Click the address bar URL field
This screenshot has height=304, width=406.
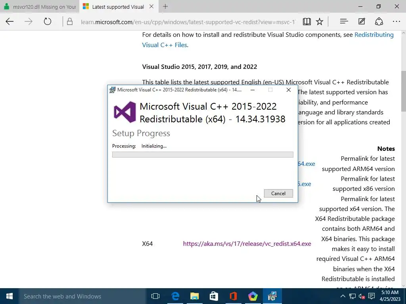pos(188,22)
